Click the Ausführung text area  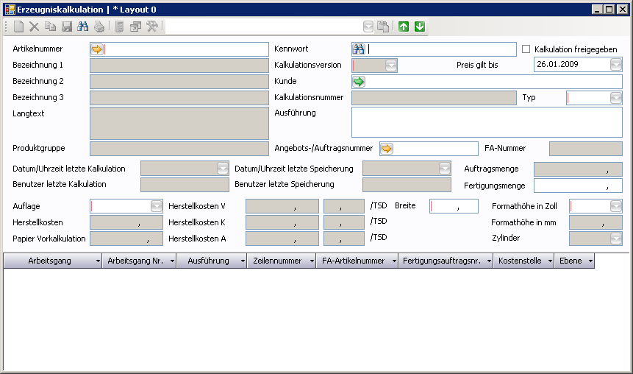(x=487, y=122)
